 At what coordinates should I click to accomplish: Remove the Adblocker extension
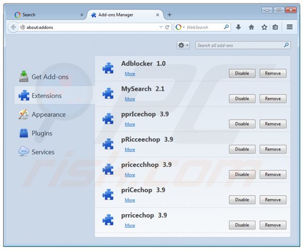(273, 73)
